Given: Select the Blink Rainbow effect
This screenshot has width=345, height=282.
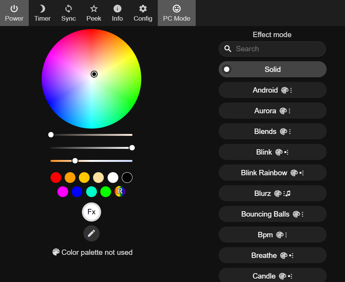Looking at the screenshot, I should [272, 173].
